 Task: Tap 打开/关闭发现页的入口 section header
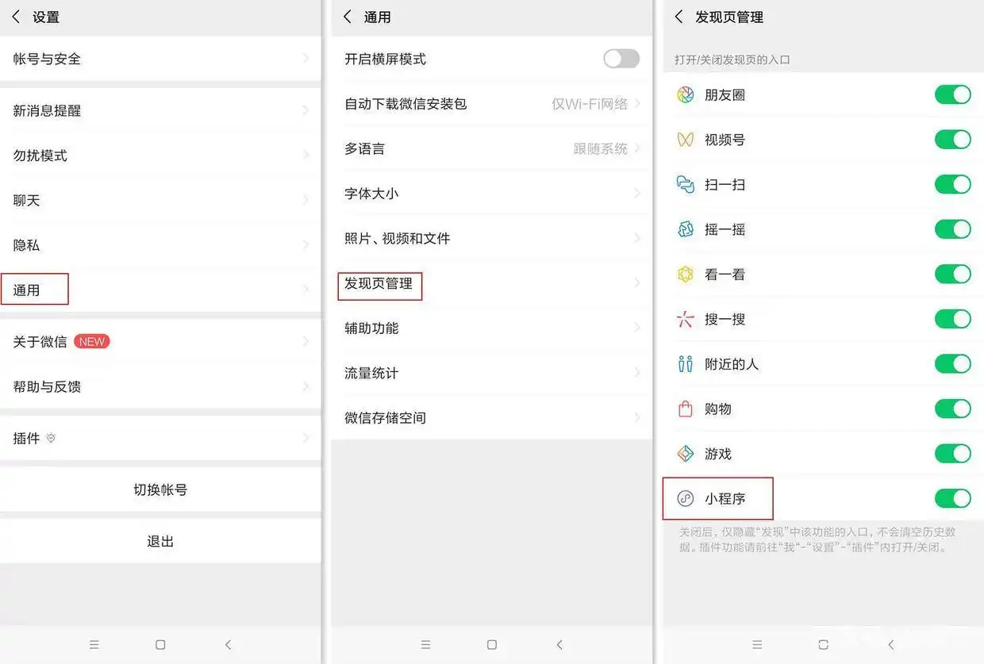(x=732, y=59)
